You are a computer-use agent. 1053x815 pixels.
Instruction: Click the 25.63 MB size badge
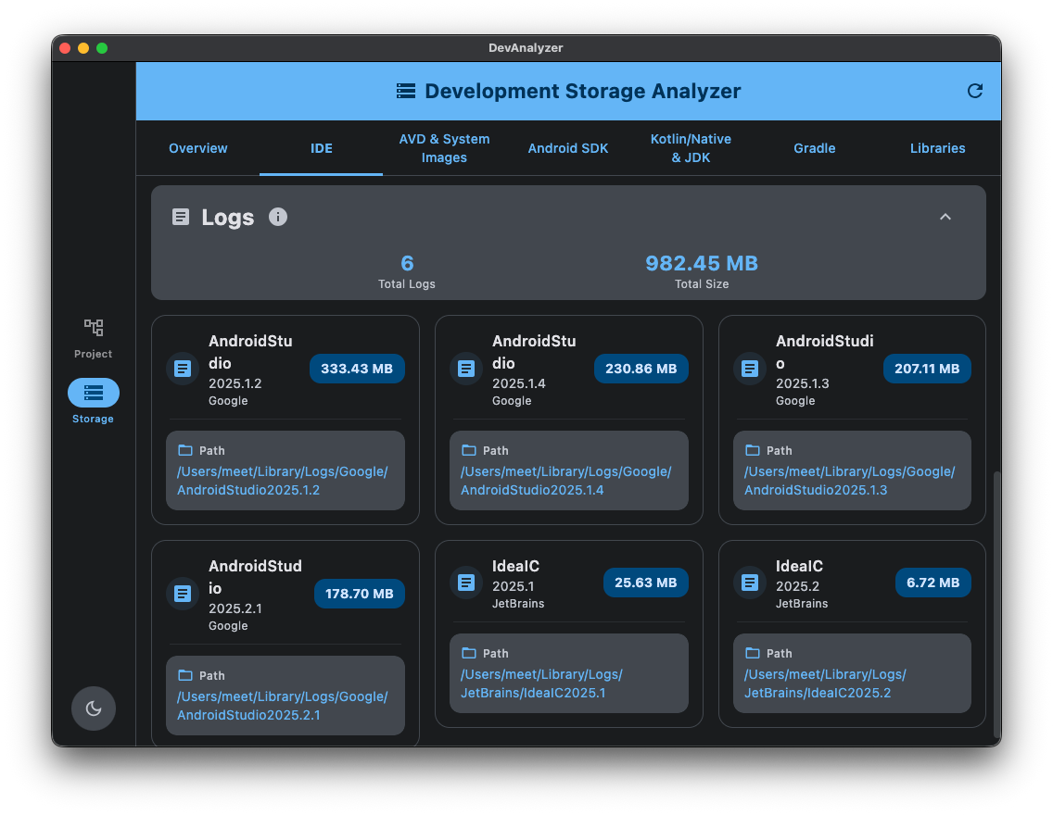pyautogui.click(x=645, y=583)
